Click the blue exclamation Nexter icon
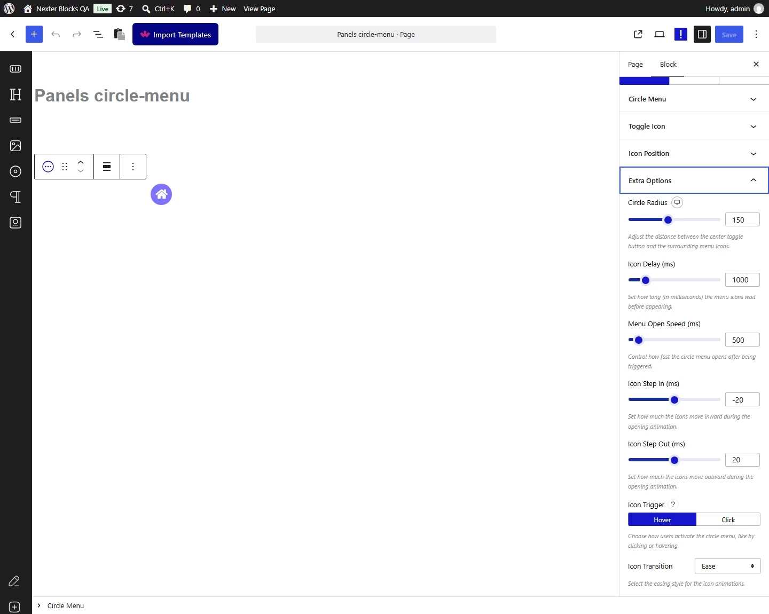 [x=681, y=34]
